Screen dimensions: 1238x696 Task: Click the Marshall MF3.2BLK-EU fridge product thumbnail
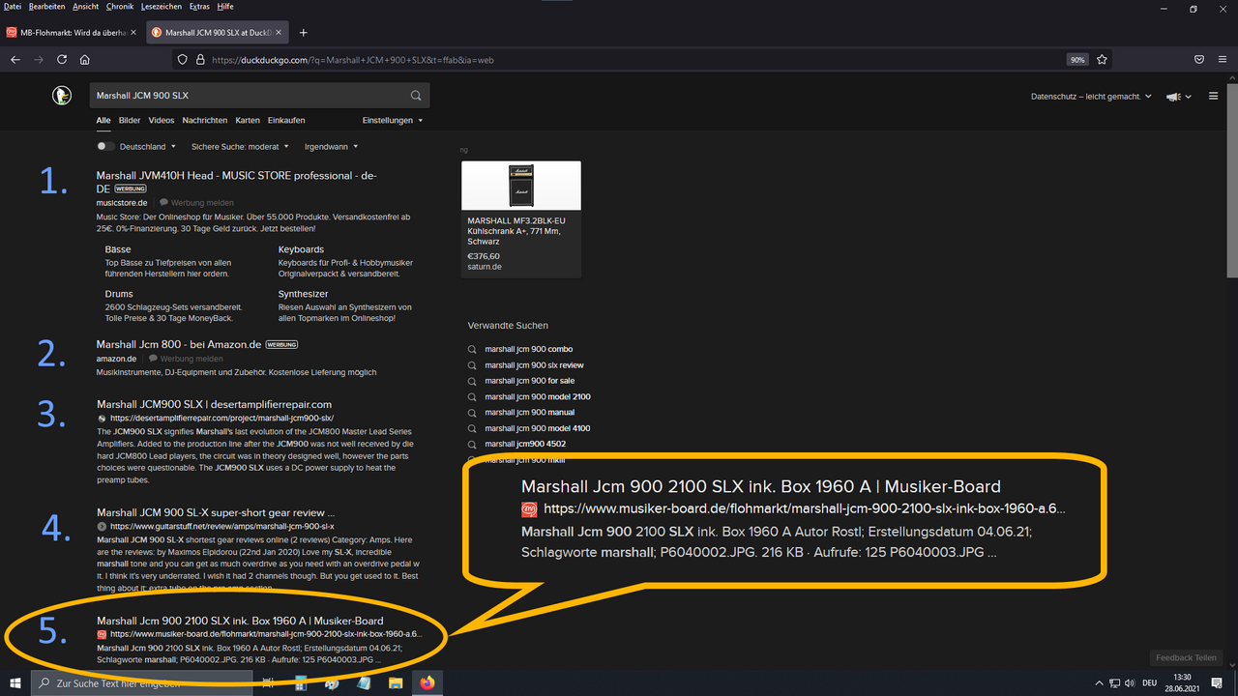pos(521,186)
